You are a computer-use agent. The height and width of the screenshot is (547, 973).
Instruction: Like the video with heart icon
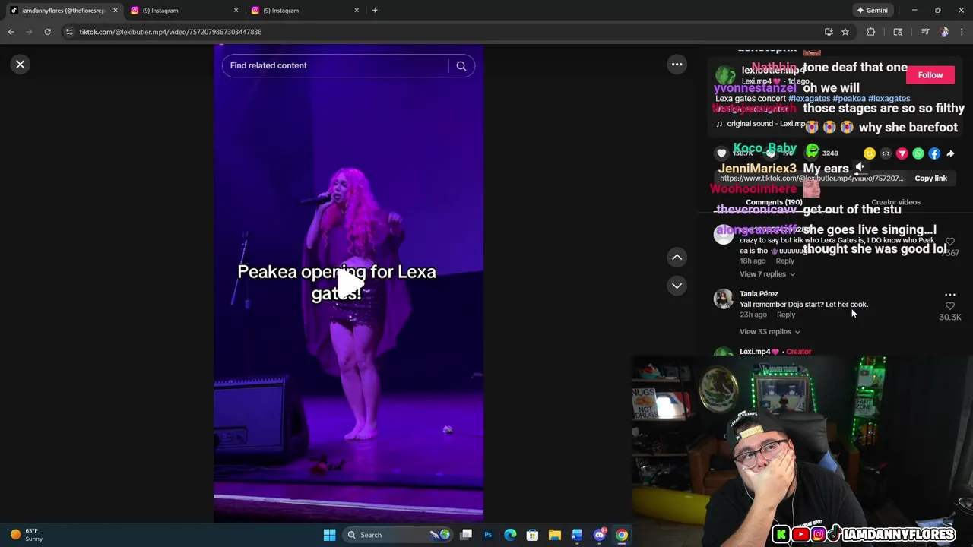point(721,153)
